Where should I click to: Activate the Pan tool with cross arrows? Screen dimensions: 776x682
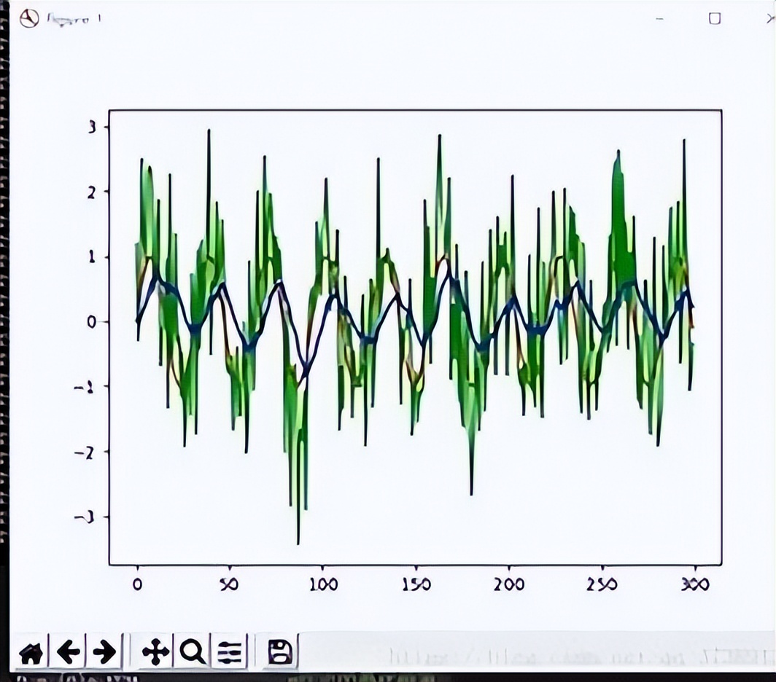click(155, 653)
